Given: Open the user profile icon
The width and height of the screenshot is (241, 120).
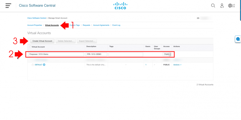Looking at the screenshot, I should 222,6.
